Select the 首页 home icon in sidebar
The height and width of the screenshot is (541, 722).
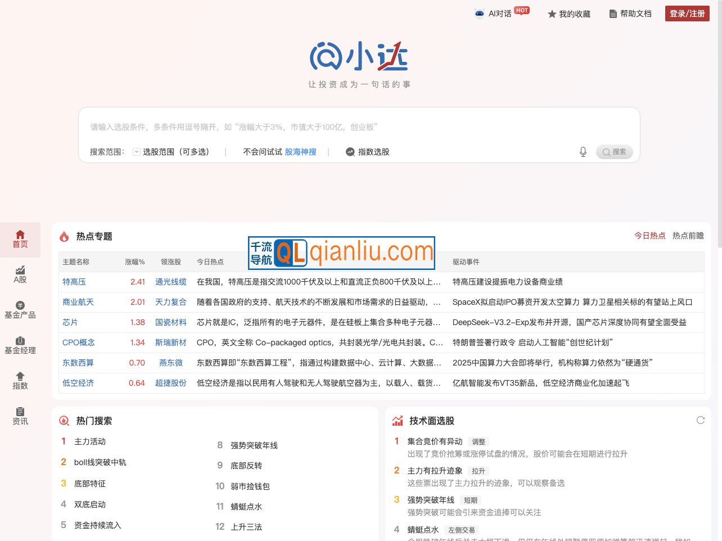click(20, 235)
